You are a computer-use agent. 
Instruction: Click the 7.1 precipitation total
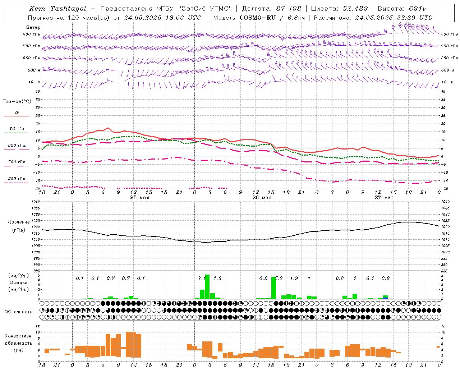[x=202, y=278]
